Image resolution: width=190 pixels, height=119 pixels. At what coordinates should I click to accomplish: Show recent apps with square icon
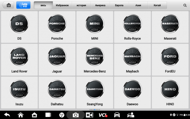pos(48,115)
